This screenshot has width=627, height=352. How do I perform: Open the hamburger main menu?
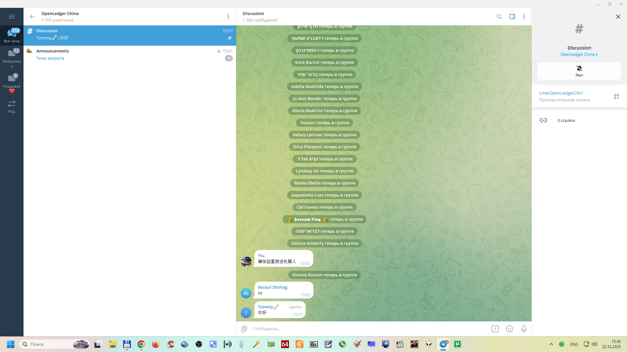point(12,17)
